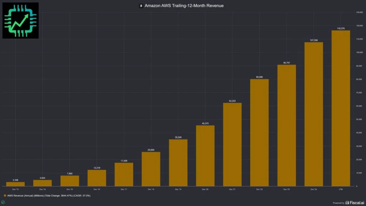
Task: Click the 116,378 data label above LTM
Action: coord(341,28)
